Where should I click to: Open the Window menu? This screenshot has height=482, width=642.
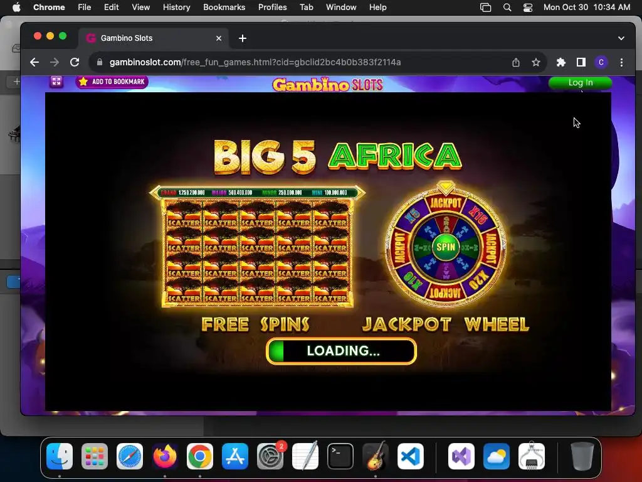click(x=341, y=7)
